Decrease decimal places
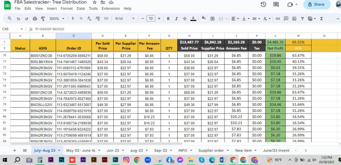341x165 pixels. [x=89, y=18]
